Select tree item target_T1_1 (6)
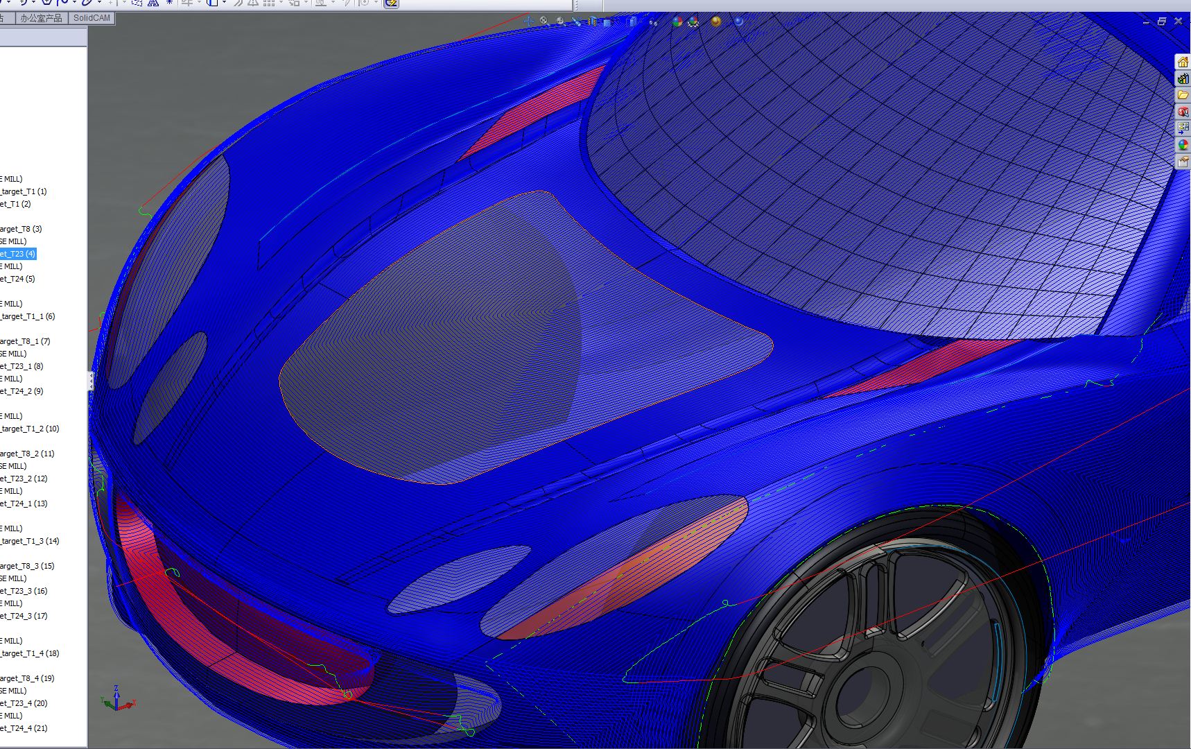The height and width of the screenshot is (749, 1191). [28, 316]
